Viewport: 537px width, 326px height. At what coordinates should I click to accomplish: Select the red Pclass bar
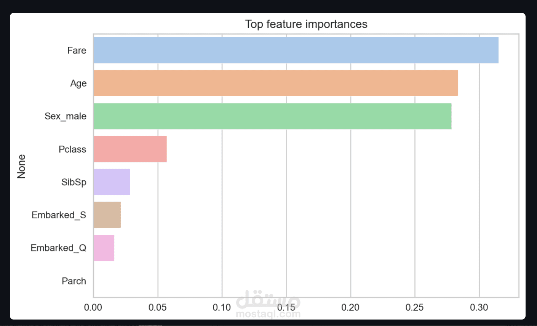point(130,149)
